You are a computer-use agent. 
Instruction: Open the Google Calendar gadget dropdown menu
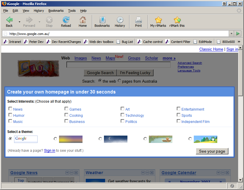218,173
